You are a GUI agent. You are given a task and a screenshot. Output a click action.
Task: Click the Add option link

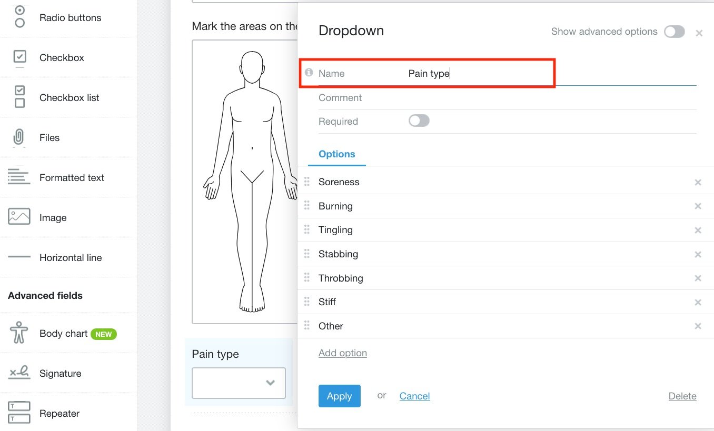coord(342,353)
